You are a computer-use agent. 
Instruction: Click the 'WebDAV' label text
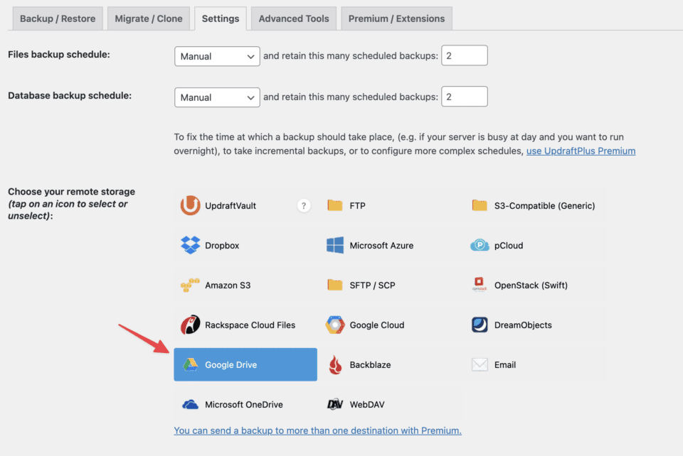coord(367,405)
